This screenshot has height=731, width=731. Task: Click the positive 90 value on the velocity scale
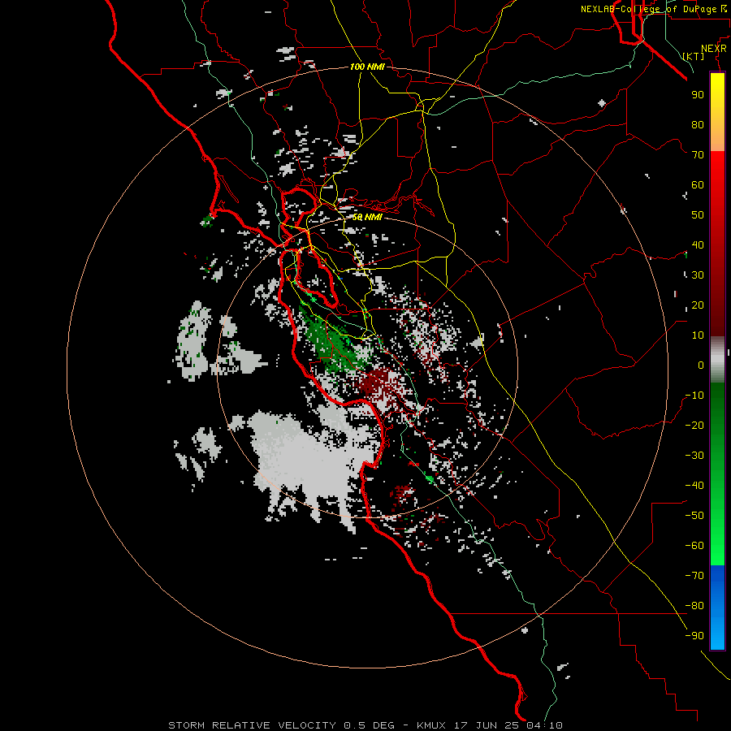tap(698, 95)
